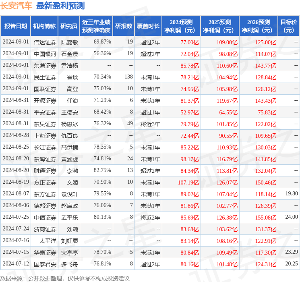Select the 民生证券 institution cell
This screenshot has width=300, height=282.
[45, 77]
